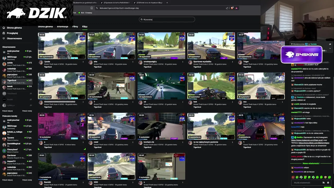The width and height of the screenshot is (334, 188).
Task: Collapse recommended channels with lower Pokaż mniej
Action: 27,180
